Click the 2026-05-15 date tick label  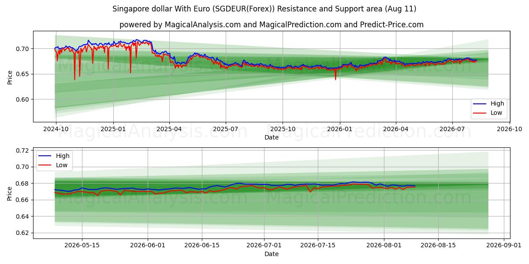click(x=82, y=246)
